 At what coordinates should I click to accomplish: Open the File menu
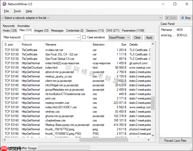click(x=6, y=11)
